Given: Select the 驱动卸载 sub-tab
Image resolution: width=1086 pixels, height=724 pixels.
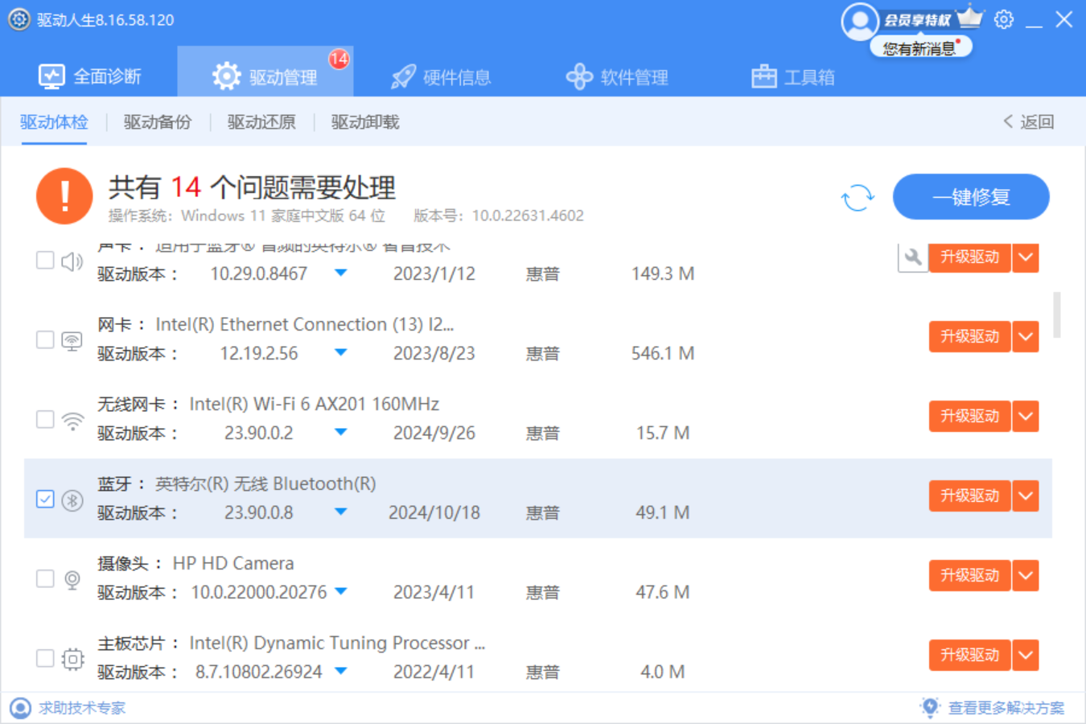Looking at the screenshot, I should coord(365,122).
